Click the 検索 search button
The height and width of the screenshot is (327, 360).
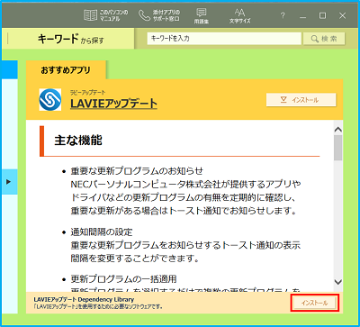point(324,39)
